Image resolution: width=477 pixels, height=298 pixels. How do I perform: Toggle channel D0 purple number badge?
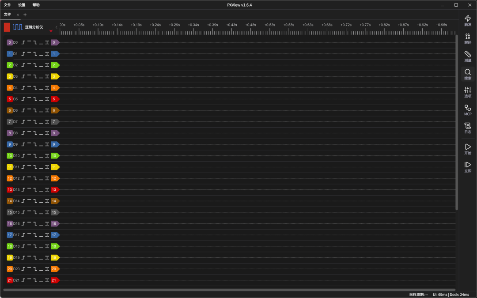pyautogui.click(x=10, y=42)
